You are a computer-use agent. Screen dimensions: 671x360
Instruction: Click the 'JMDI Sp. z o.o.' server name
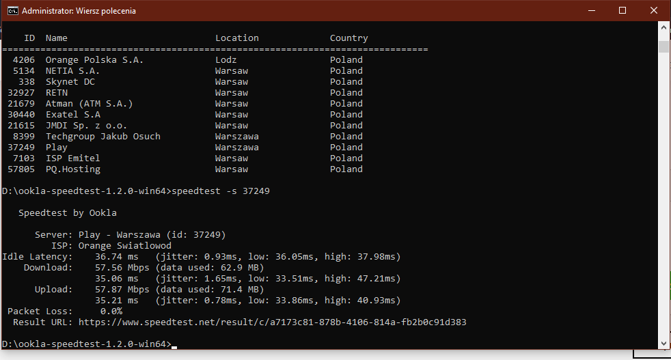tap(87, 126)
